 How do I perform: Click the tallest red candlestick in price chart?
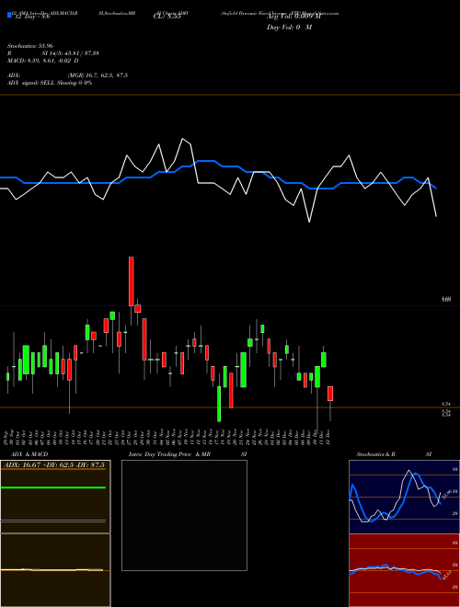[x=132, y=281]
